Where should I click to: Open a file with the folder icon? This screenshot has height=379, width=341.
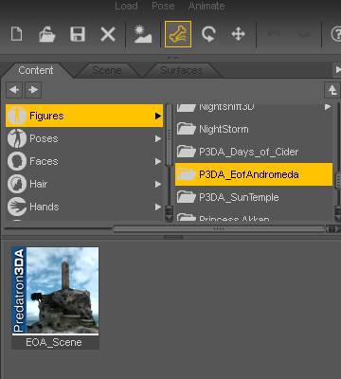pos(47,34)
